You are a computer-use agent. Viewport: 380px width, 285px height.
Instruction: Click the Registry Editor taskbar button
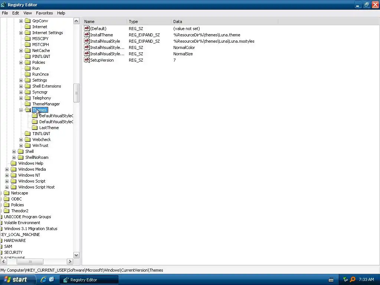[x=89, y=280]
